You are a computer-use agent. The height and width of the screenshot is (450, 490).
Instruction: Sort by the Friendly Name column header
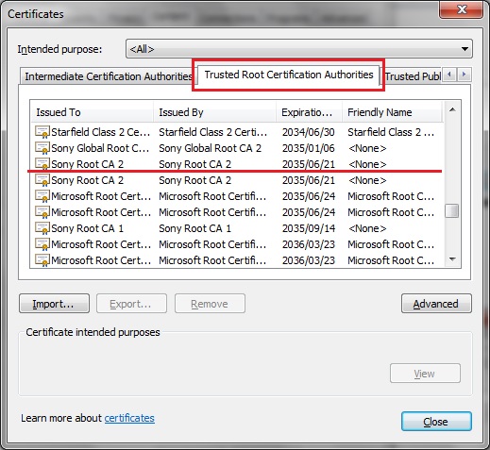[x=393, y=112]
